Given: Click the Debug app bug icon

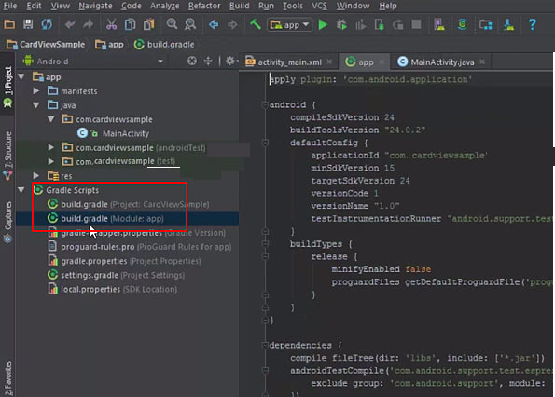Looking at the screenshot, I should (341, 25).
